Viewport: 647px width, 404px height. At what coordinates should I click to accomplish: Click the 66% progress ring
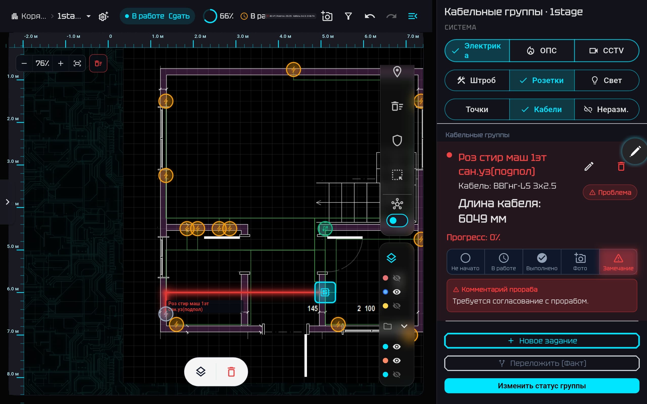tap(210, 16)
